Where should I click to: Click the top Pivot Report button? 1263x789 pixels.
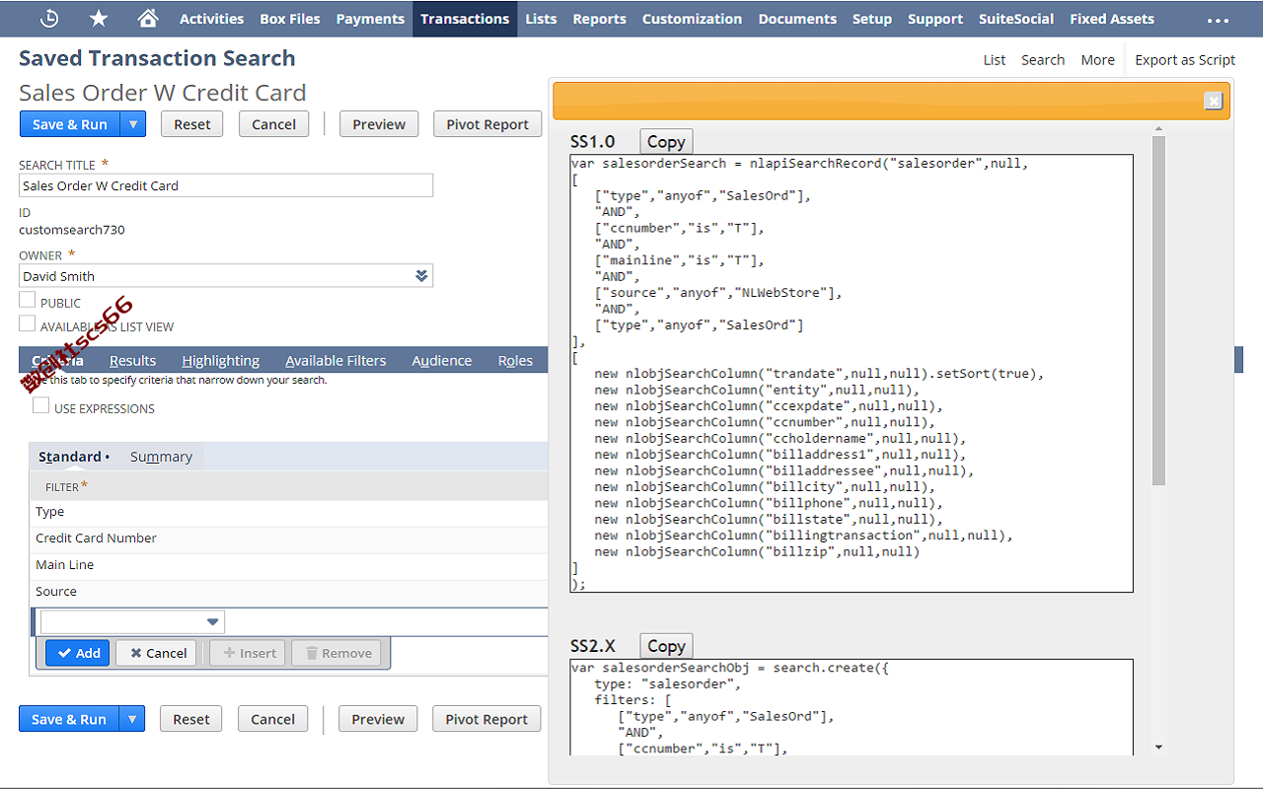click(x=487, y=124)
